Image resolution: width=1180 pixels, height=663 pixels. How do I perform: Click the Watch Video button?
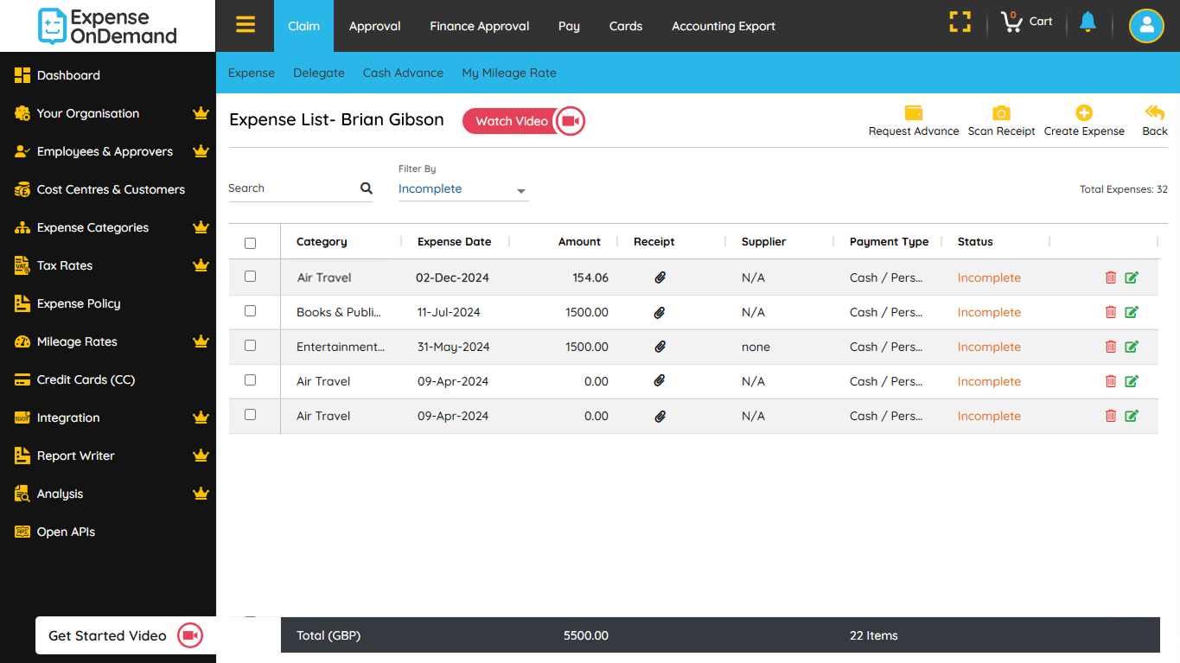[524, 121]
